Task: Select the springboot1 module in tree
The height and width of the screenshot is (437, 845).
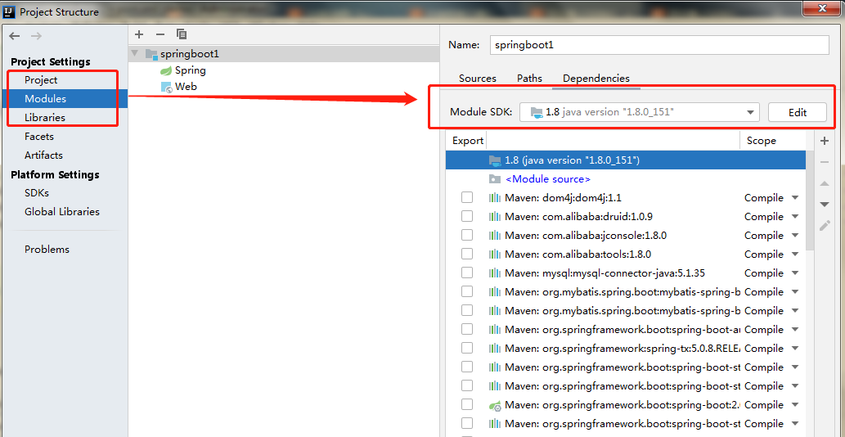Action: (284, 54)
